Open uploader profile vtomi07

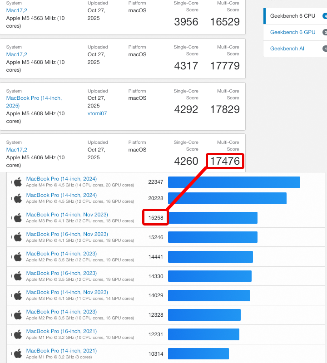click(97, 113)
